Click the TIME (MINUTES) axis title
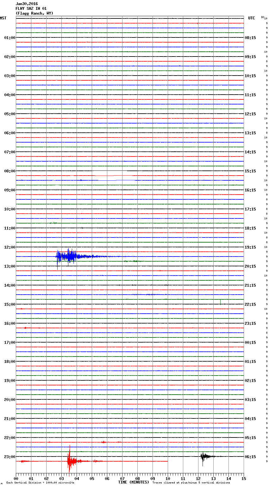Image resolution: width=269 pixels, height=487 pixels. pyautogui.click(x=134, y=482)
